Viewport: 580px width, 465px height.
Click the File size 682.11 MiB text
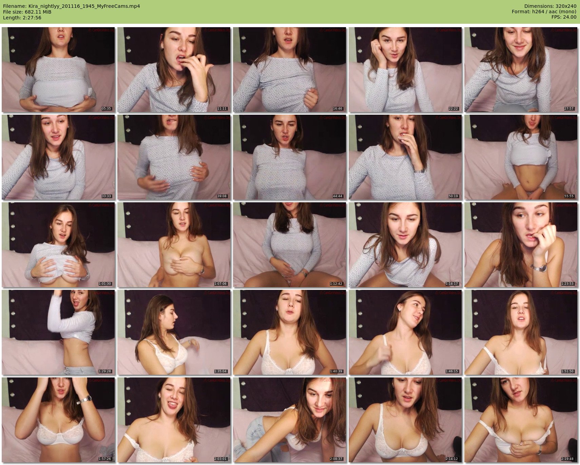click(27, 12)
